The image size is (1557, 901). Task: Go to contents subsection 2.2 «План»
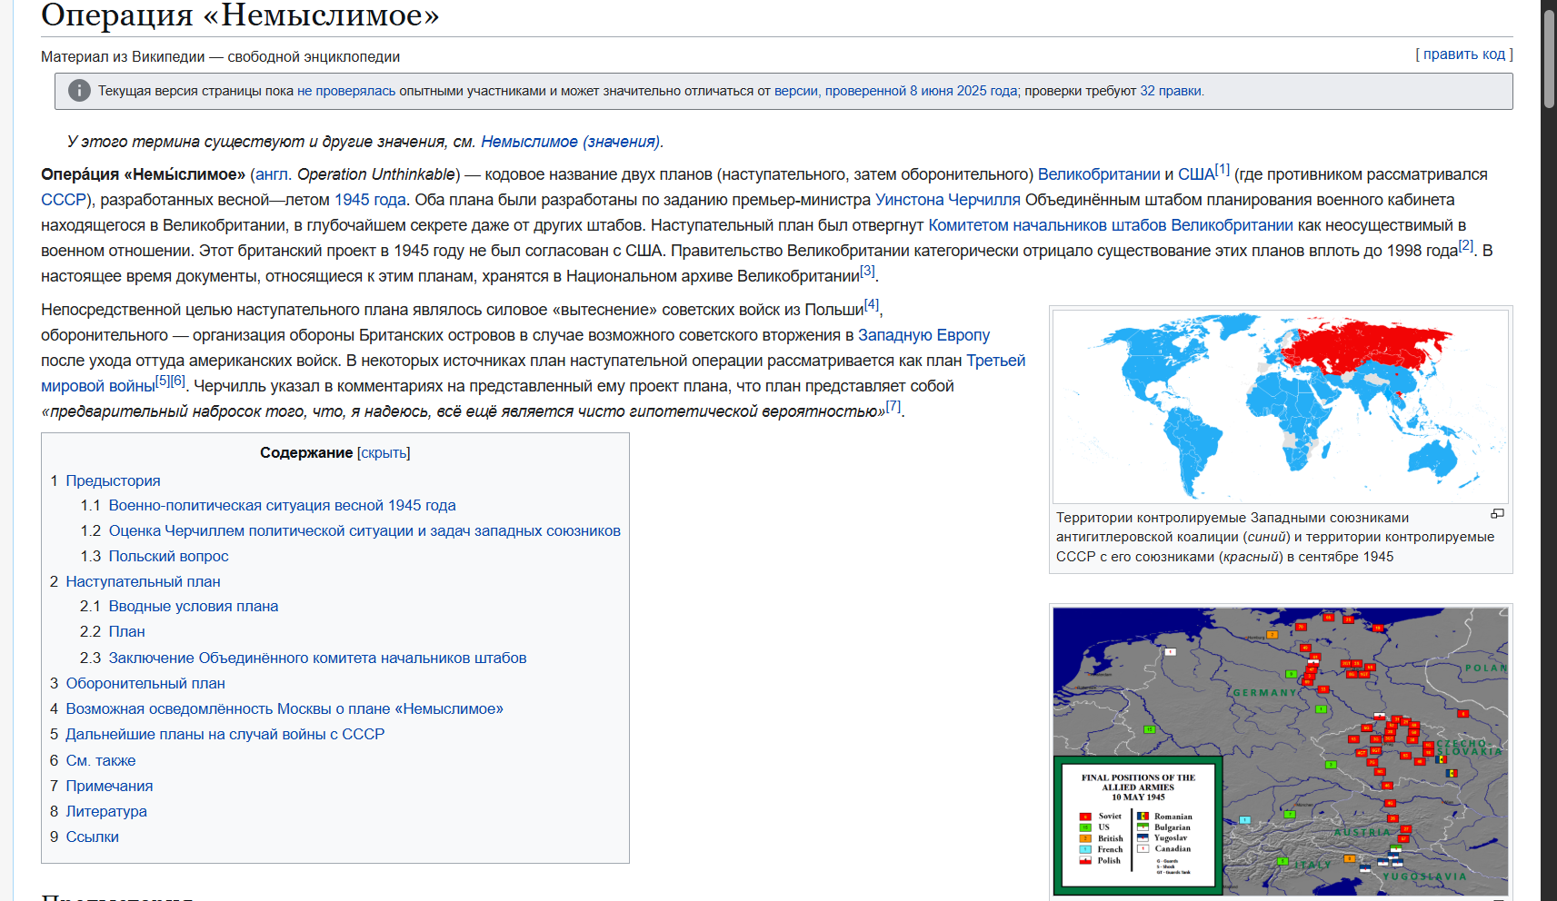pos(126,632)
